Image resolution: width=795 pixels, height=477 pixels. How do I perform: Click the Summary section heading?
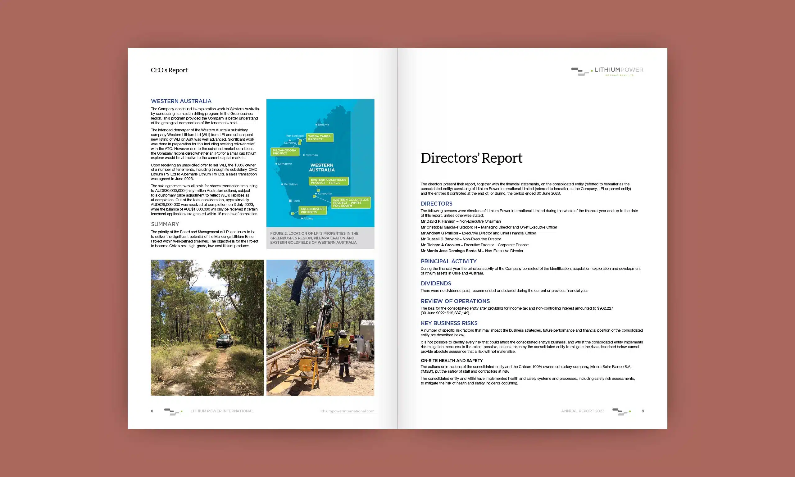[x=165, y=224]
